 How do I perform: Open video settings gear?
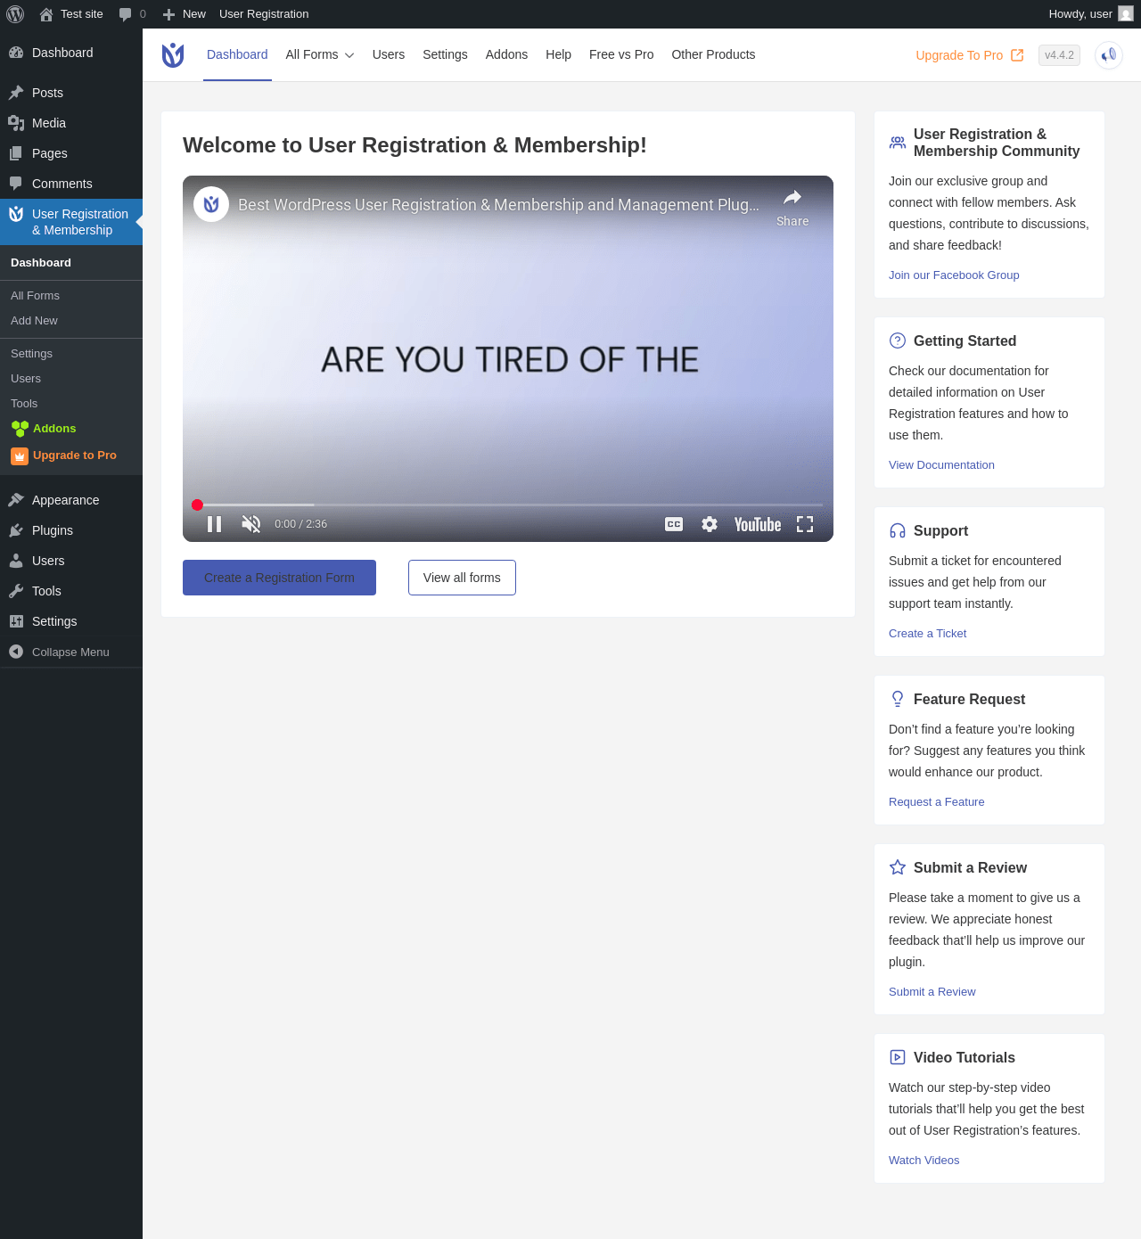click(x=710, y=524)
